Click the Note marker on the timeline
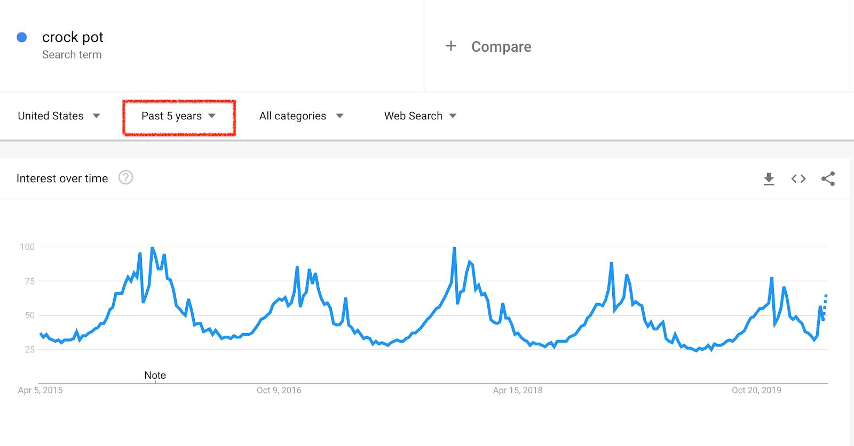854x446 pixels. pos(155,375)
